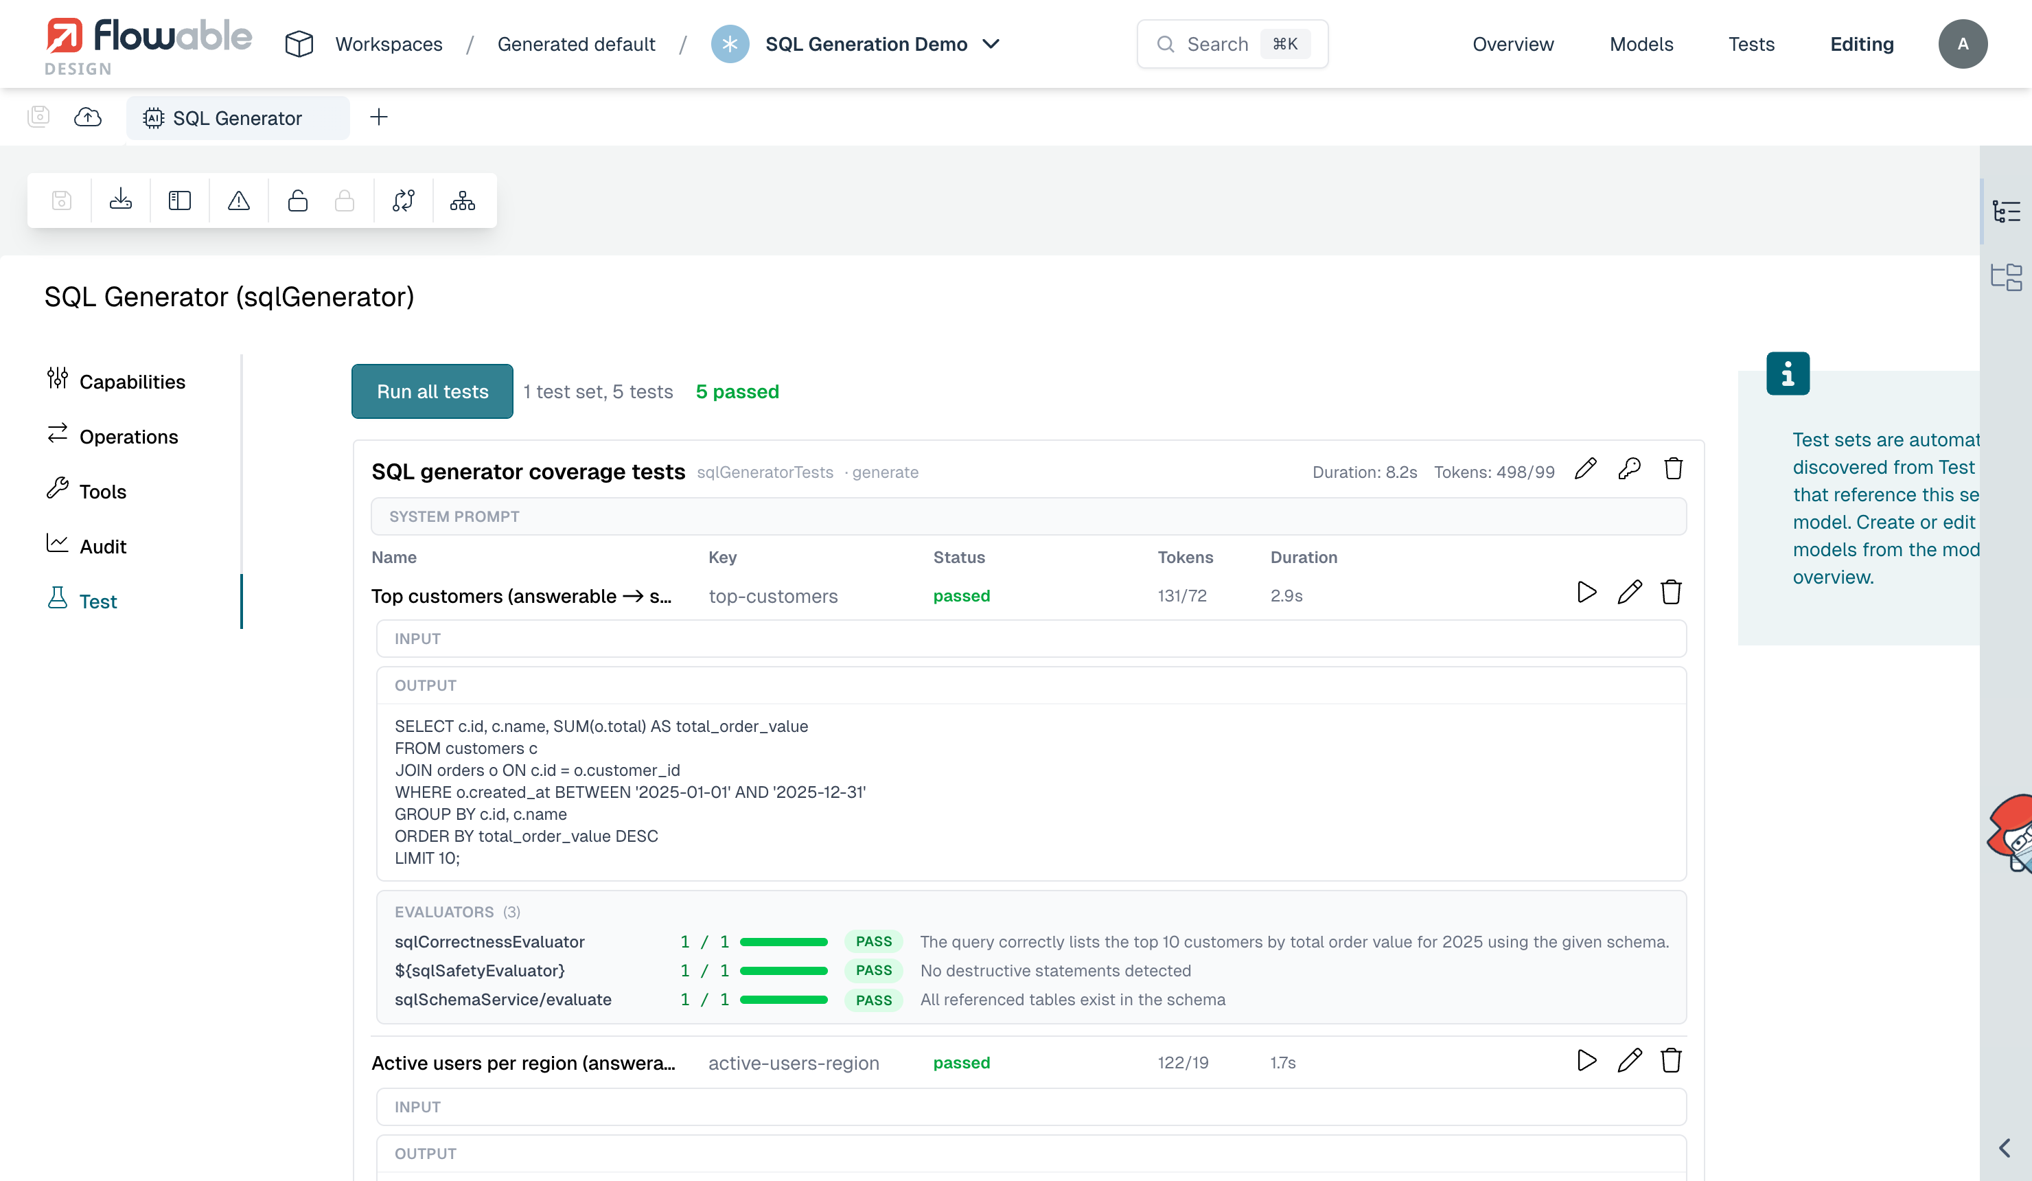
Task: Open validation warnings triangle icon
Action: pyautogui.click(x=239, y=200)
